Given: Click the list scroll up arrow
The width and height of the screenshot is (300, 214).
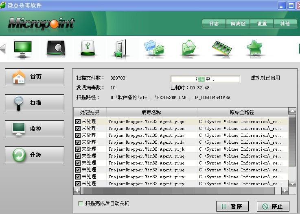Looking at the screenshot, I should click(292, 111).
